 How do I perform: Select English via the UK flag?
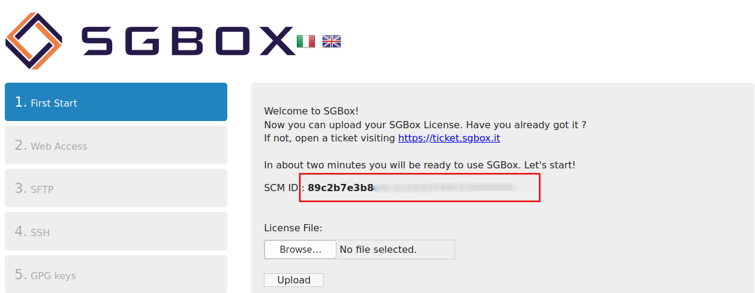(332, 41)
